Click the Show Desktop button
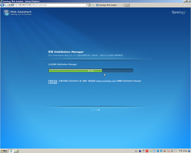 (x=189, y=151)
